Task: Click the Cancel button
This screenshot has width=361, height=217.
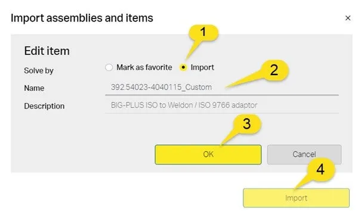Action: [304, 154]
